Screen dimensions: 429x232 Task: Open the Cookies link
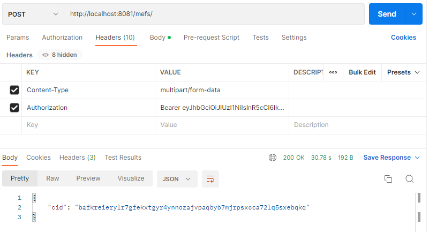click(x=403, y=38)
